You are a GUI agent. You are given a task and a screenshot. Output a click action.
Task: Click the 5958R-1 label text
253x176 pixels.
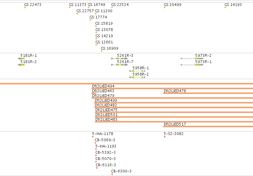click(x=141, y=68)
